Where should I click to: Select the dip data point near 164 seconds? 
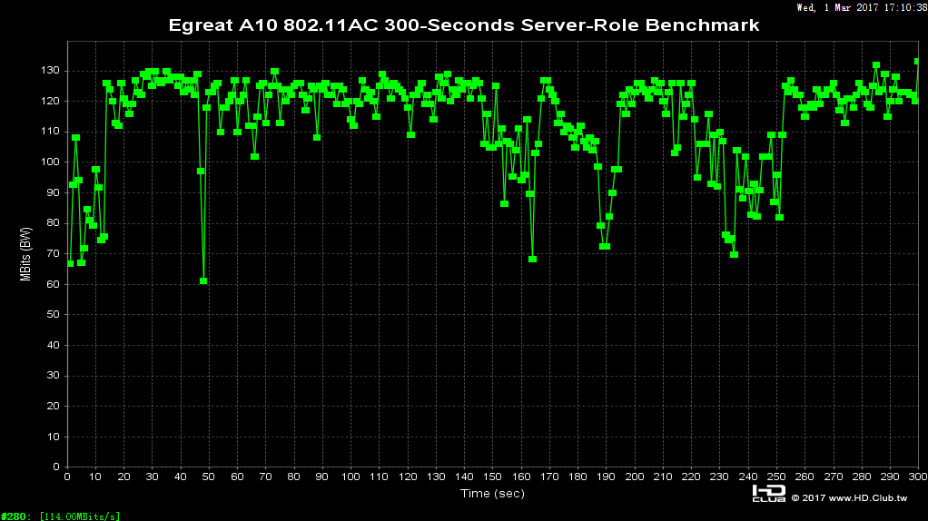pyautogui.click(x=533, y=259)
